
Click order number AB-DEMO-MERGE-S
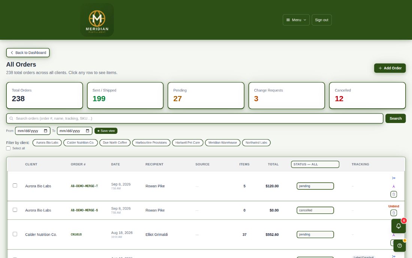84,210
